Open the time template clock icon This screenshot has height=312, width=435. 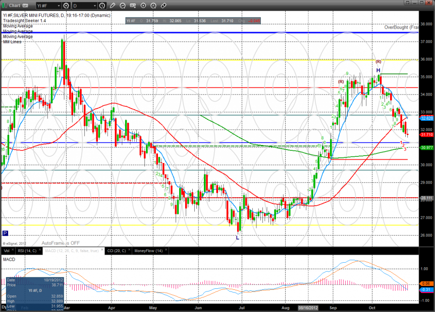point(102,6)
